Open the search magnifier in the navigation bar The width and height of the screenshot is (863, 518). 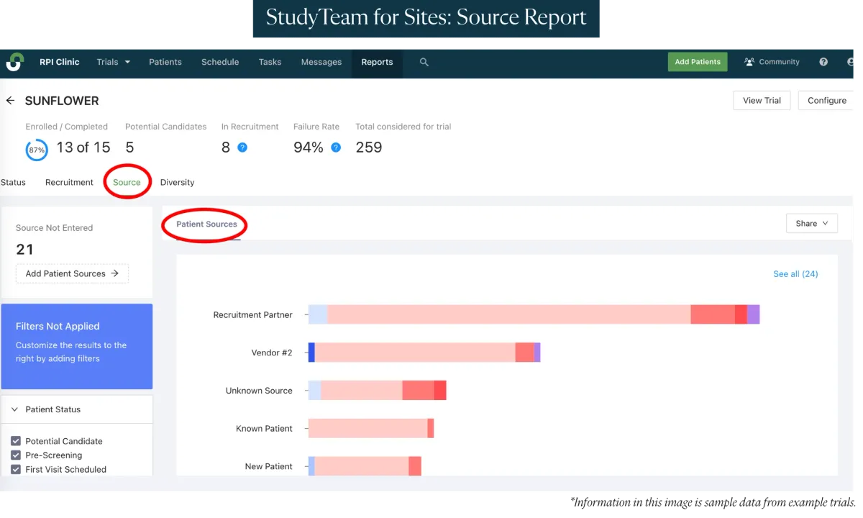tap(424, 62)
